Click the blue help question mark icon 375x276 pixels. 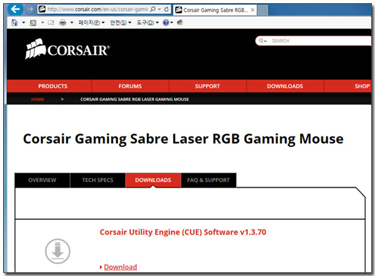click(166, 23)
